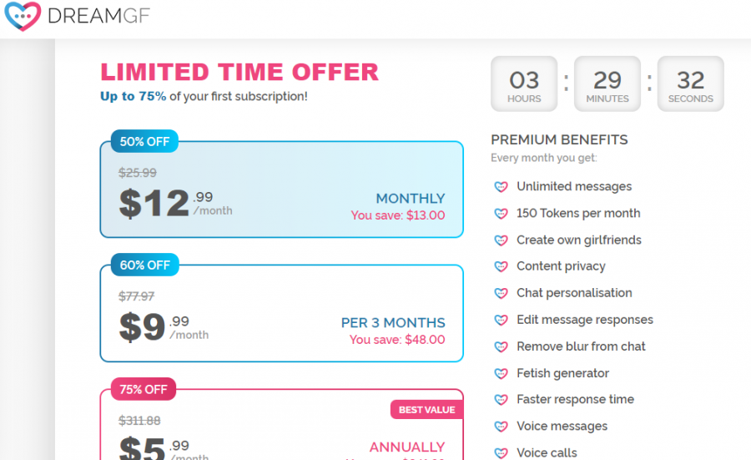
Task: Click heart icon beside Fetish generator
Action: 501,374
